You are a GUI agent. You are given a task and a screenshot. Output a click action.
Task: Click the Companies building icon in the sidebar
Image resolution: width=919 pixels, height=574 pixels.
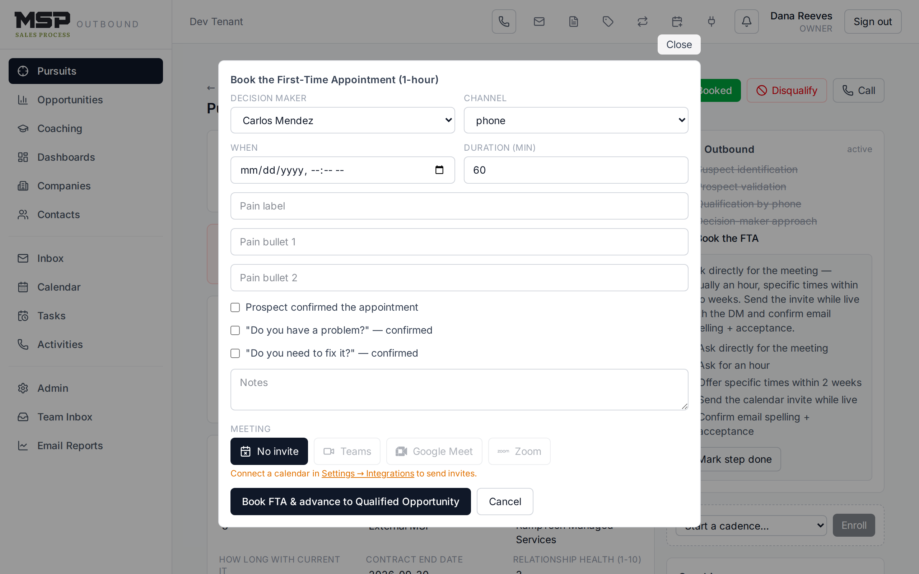coord(23,186)
